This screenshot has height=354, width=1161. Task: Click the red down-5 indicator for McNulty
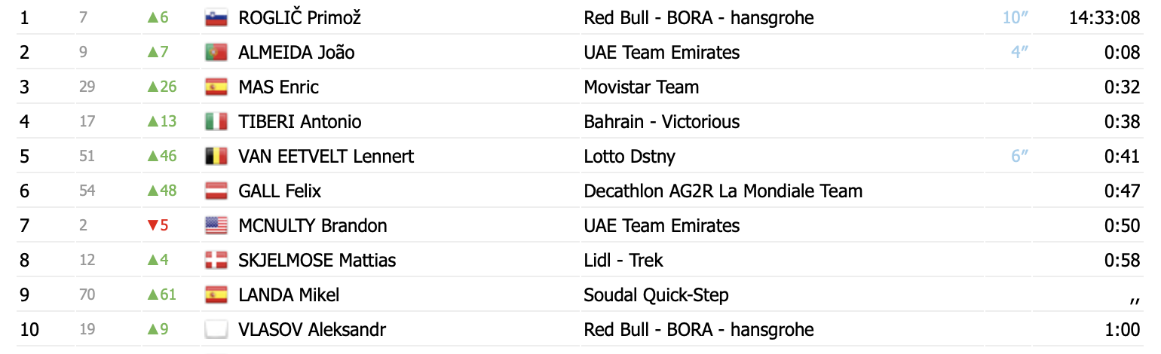[158, 225]
